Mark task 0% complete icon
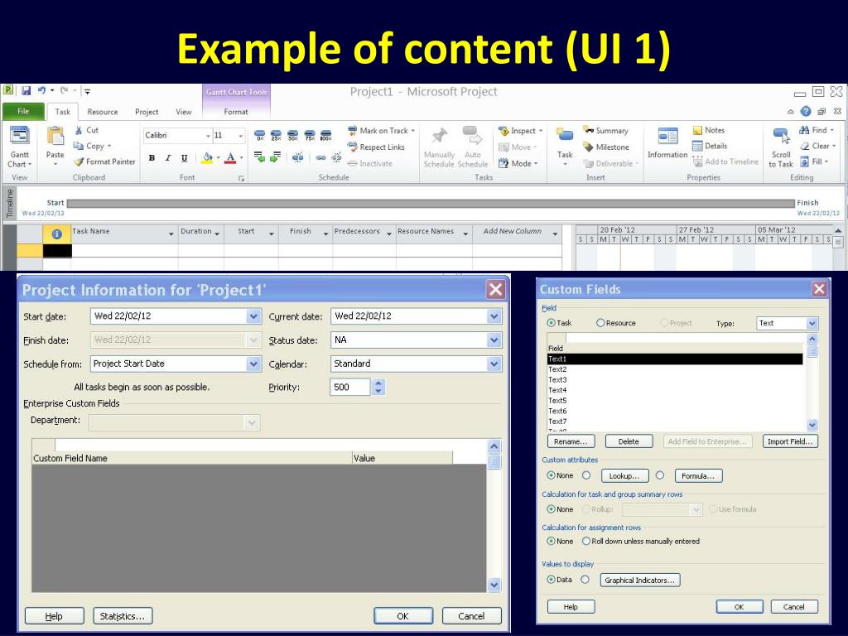Screen dimensions: 848x636 click(x=259, y=135)
